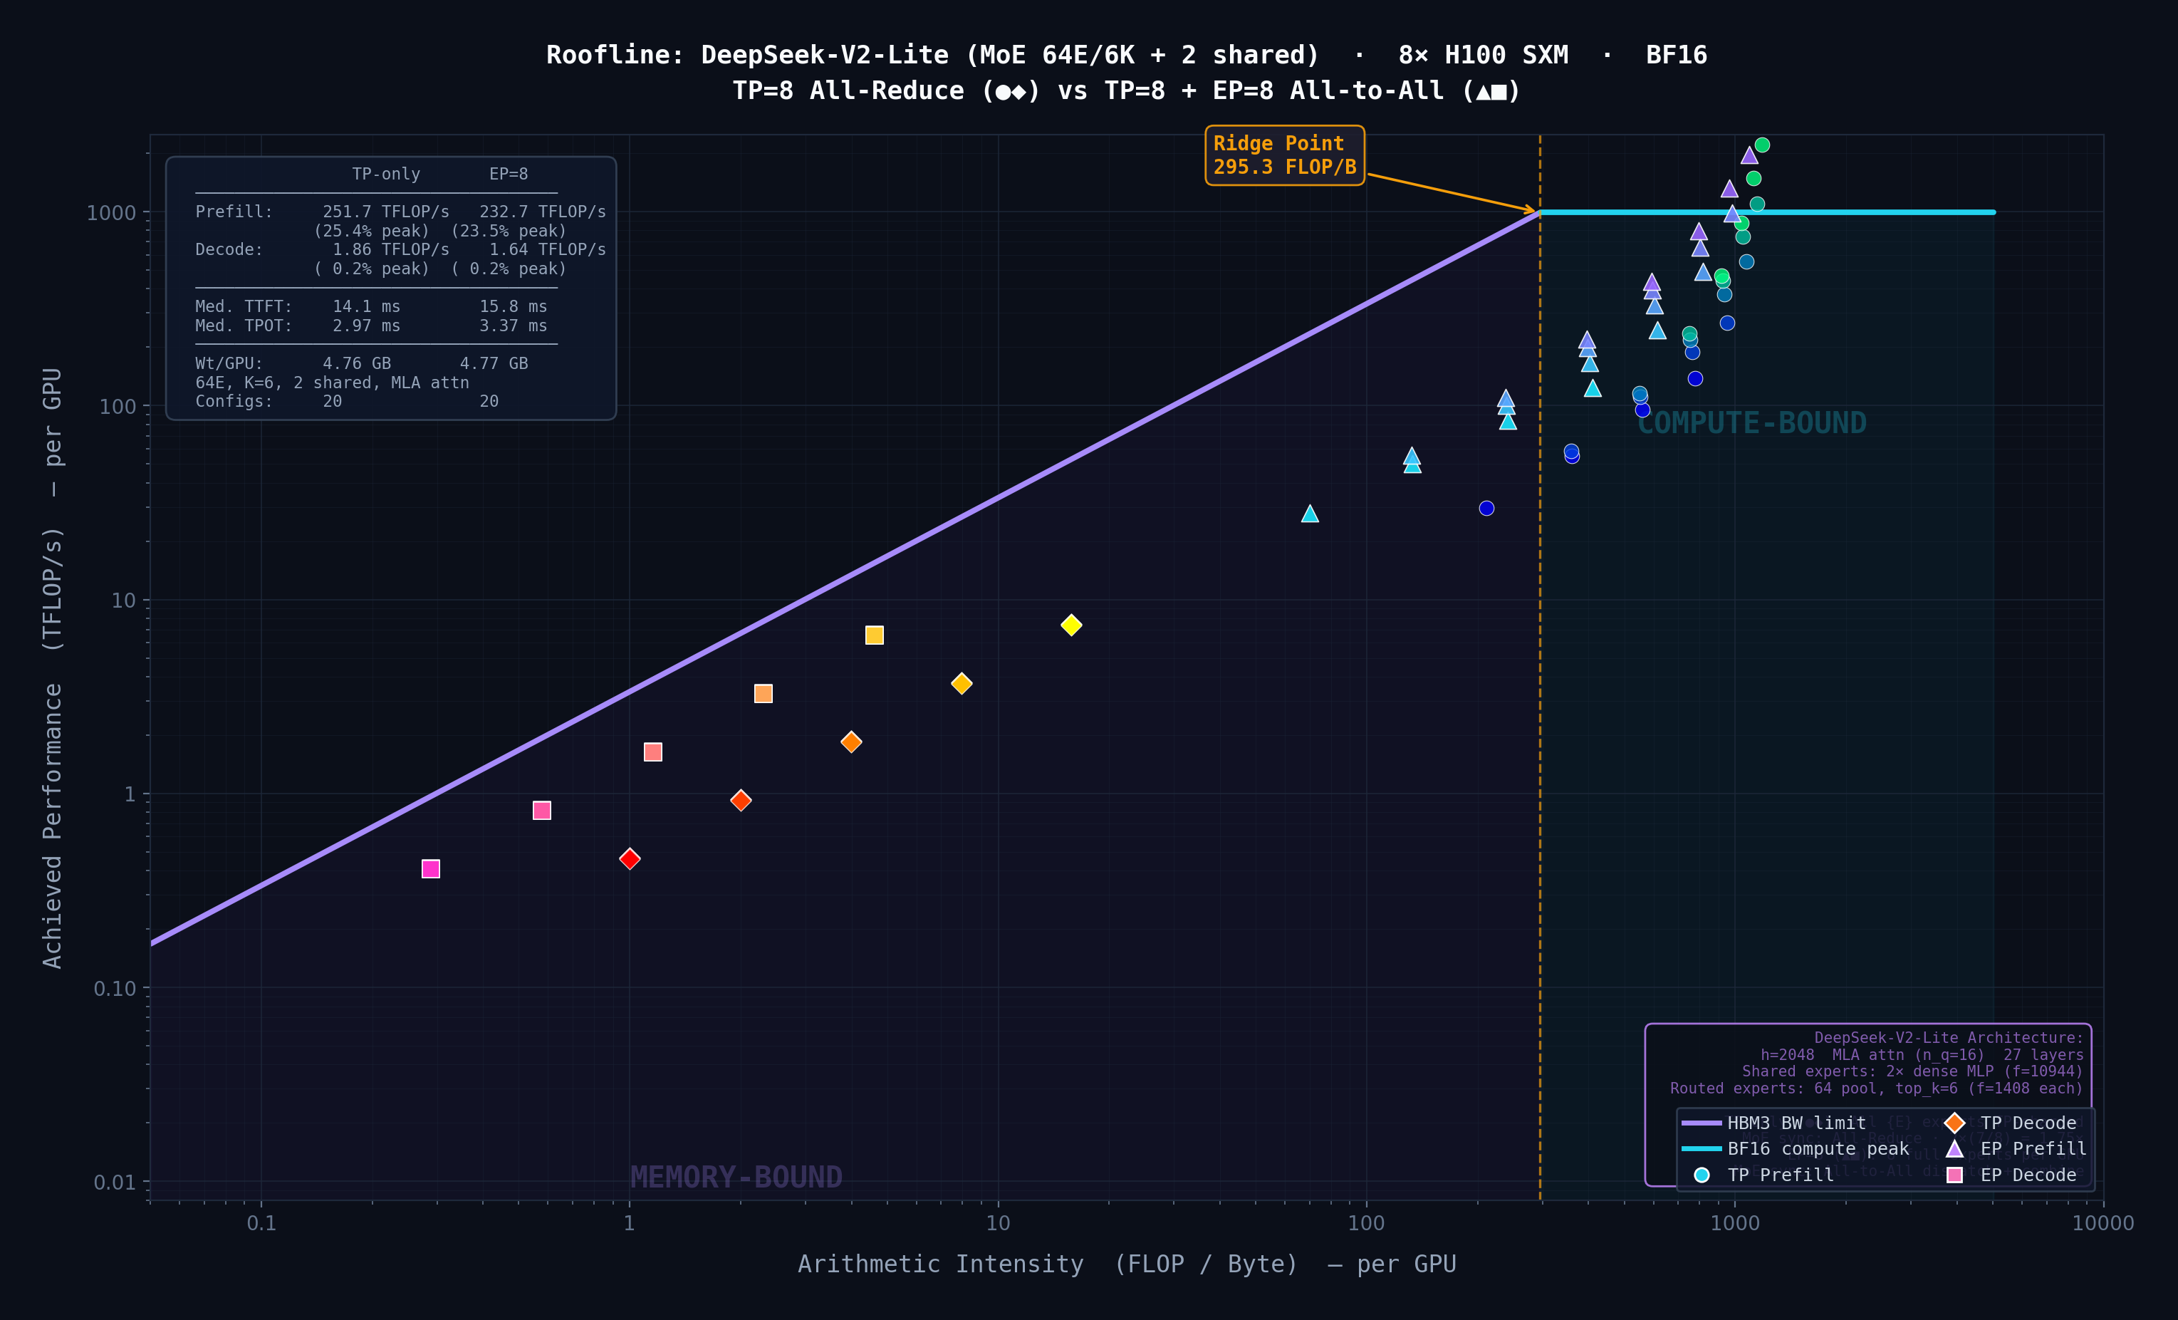Click the cyan BF16 compute peak legend swatch
The image size is (2178, 1320).
pos(1702,1148)
